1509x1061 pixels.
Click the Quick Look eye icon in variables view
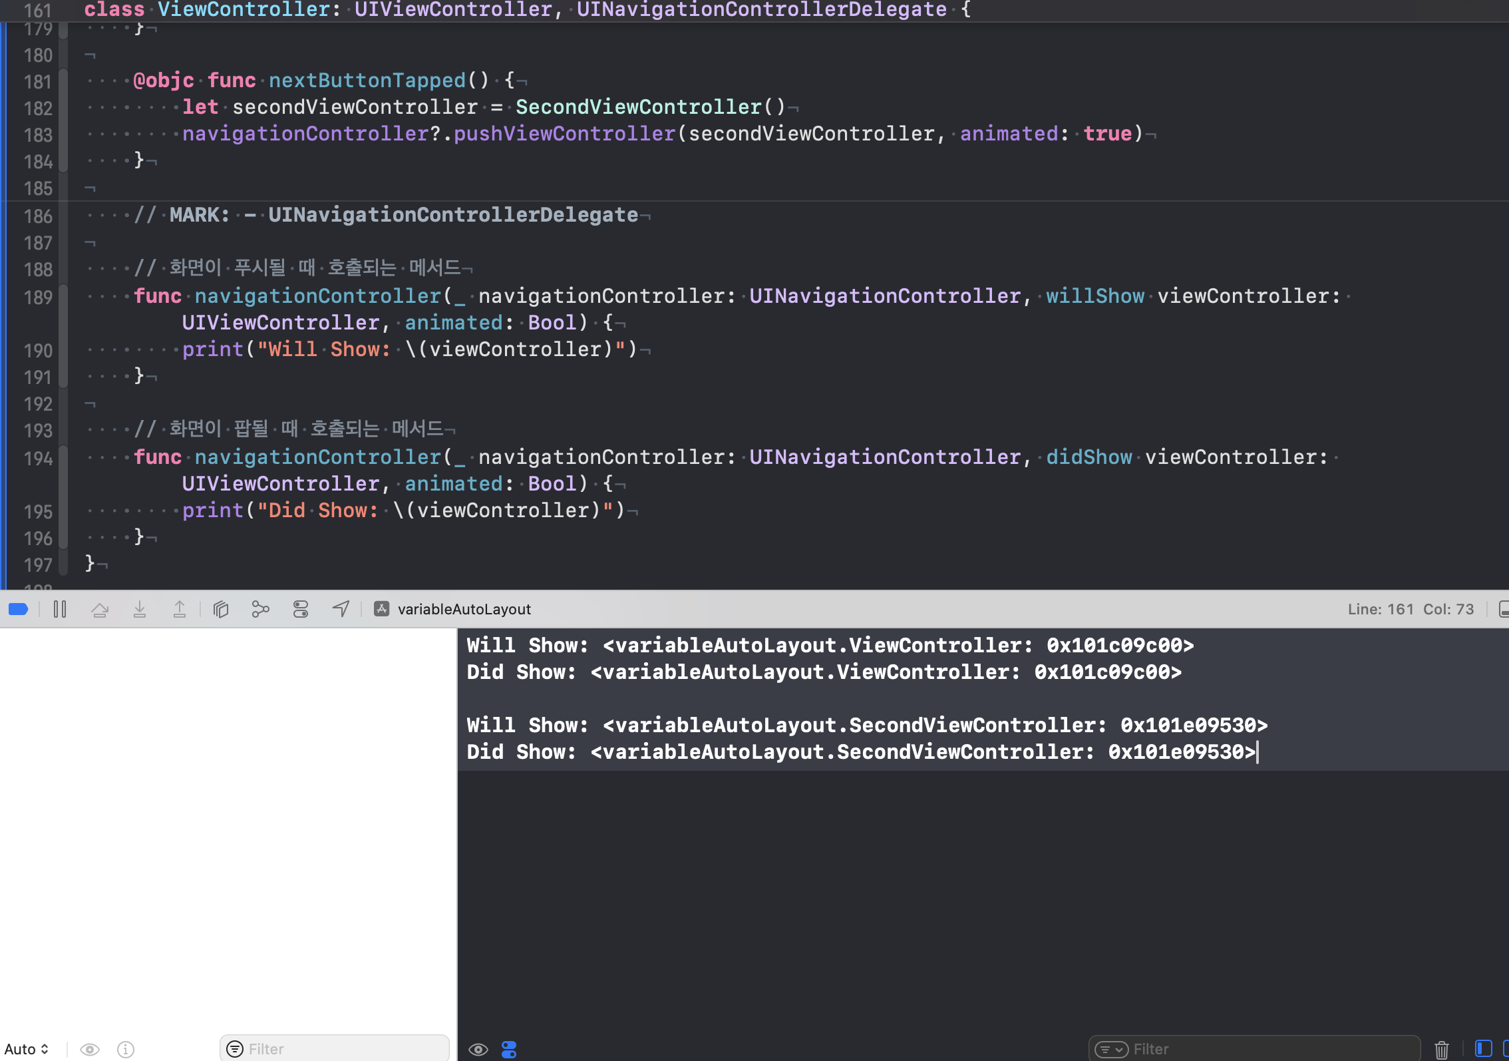pyautogui.click(x=90, y=1049)
